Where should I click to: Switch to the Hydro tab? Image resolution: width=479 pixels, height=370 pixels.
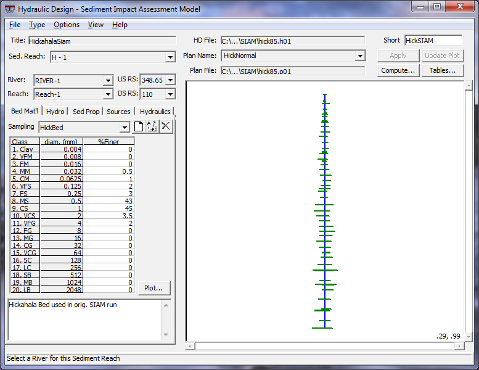pos(55,112)
